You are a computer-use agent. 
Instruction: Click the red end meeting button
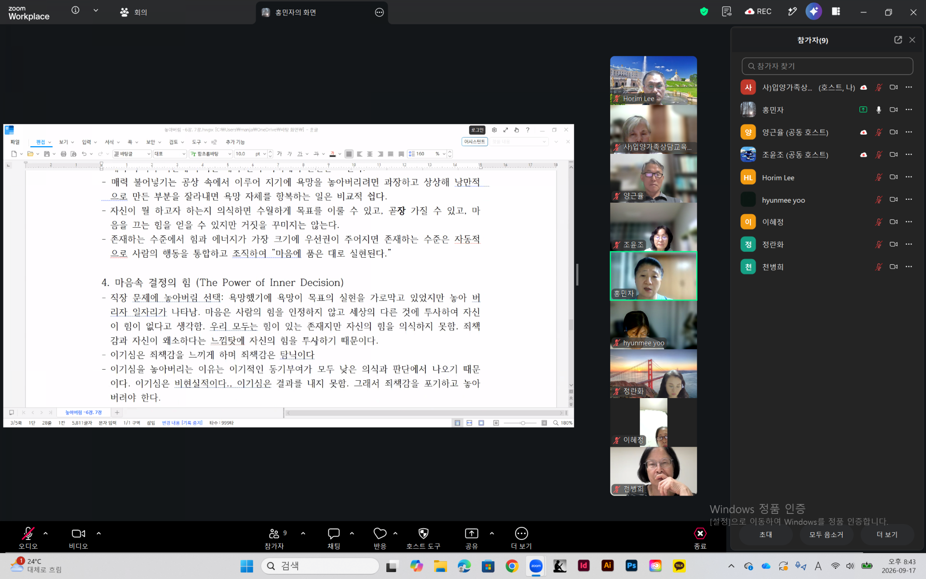point(700,538)
